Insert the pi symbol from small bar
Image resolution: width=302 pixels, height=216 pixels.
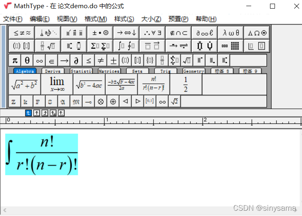[x=15, y=61]
